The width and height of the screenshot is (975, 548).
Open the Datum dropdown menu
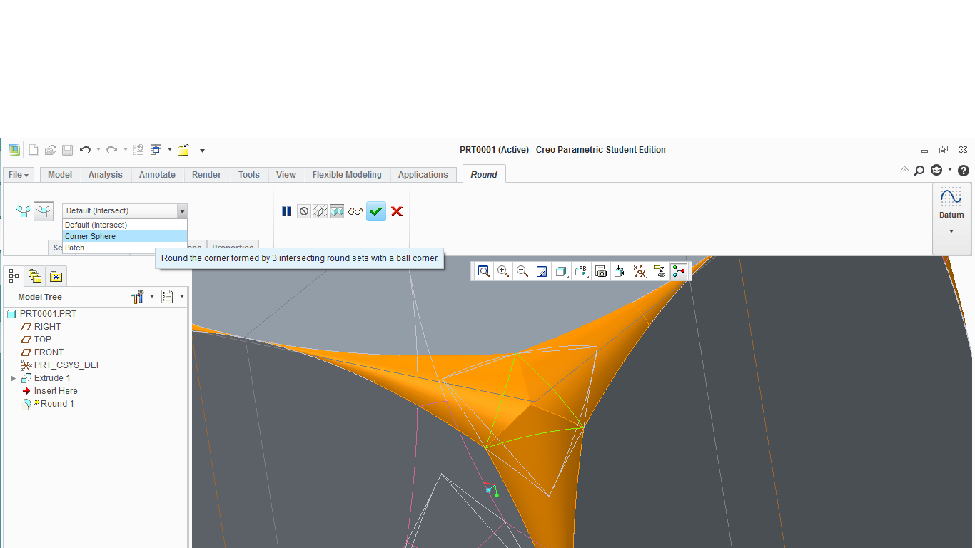pyautogui.click(x=951, y=231)
